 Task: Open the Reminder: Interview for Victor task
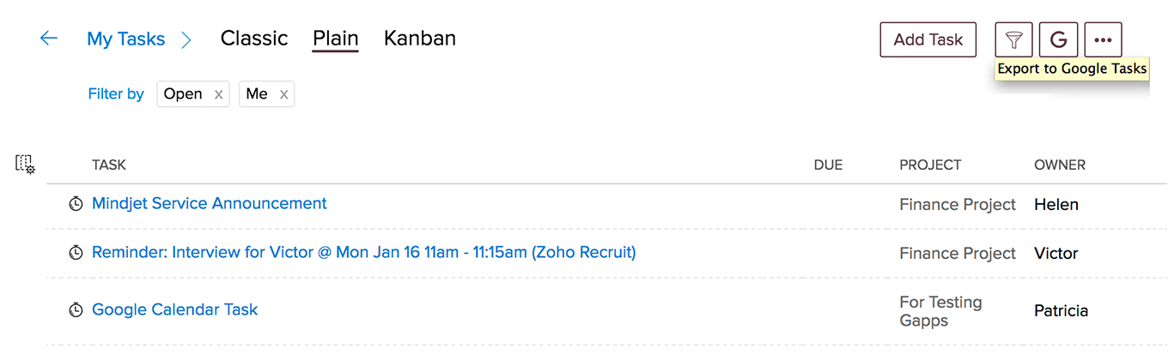coord(364,252)
